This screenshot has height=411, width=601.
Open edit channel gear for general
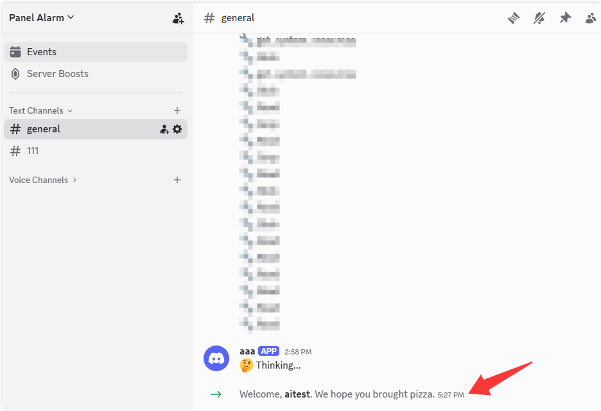pos(177,129)
